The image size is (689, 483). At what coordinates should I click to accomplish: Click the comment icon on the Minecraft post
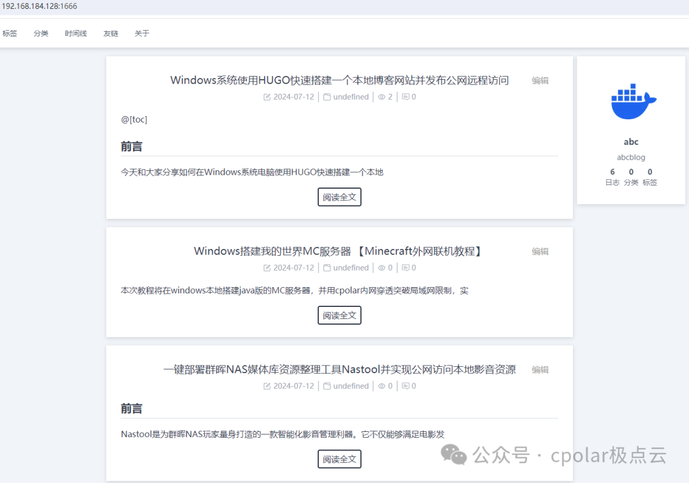tap(405, 268)
